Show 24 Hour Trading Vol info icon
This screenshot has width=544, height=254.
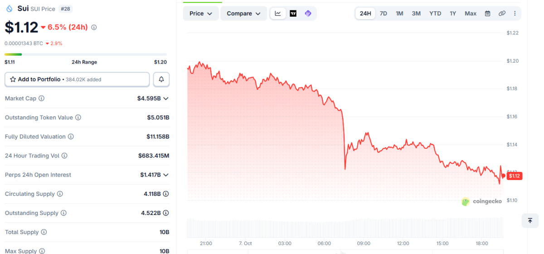pos(64,156)
